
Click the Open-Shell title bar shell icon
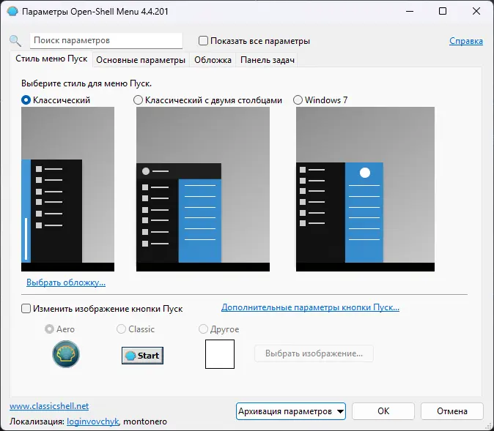click(x=12, y=12)
